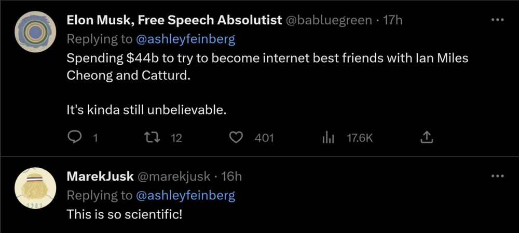
Task: Open more options for babluegreen's tweet
Action: pyautogui.click(x=497, y=20)
